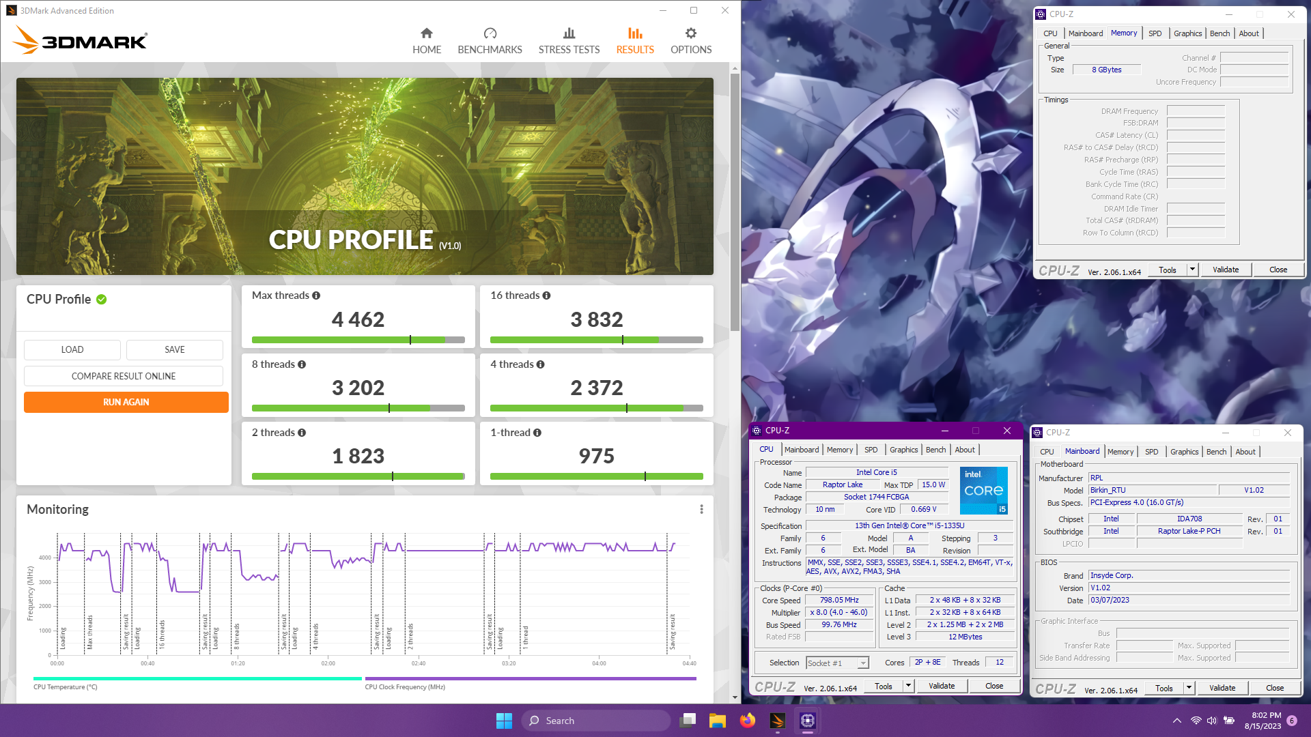Click the CPU Profile banner image
The image size is (1311, 737).
click(x=365, y=176)
